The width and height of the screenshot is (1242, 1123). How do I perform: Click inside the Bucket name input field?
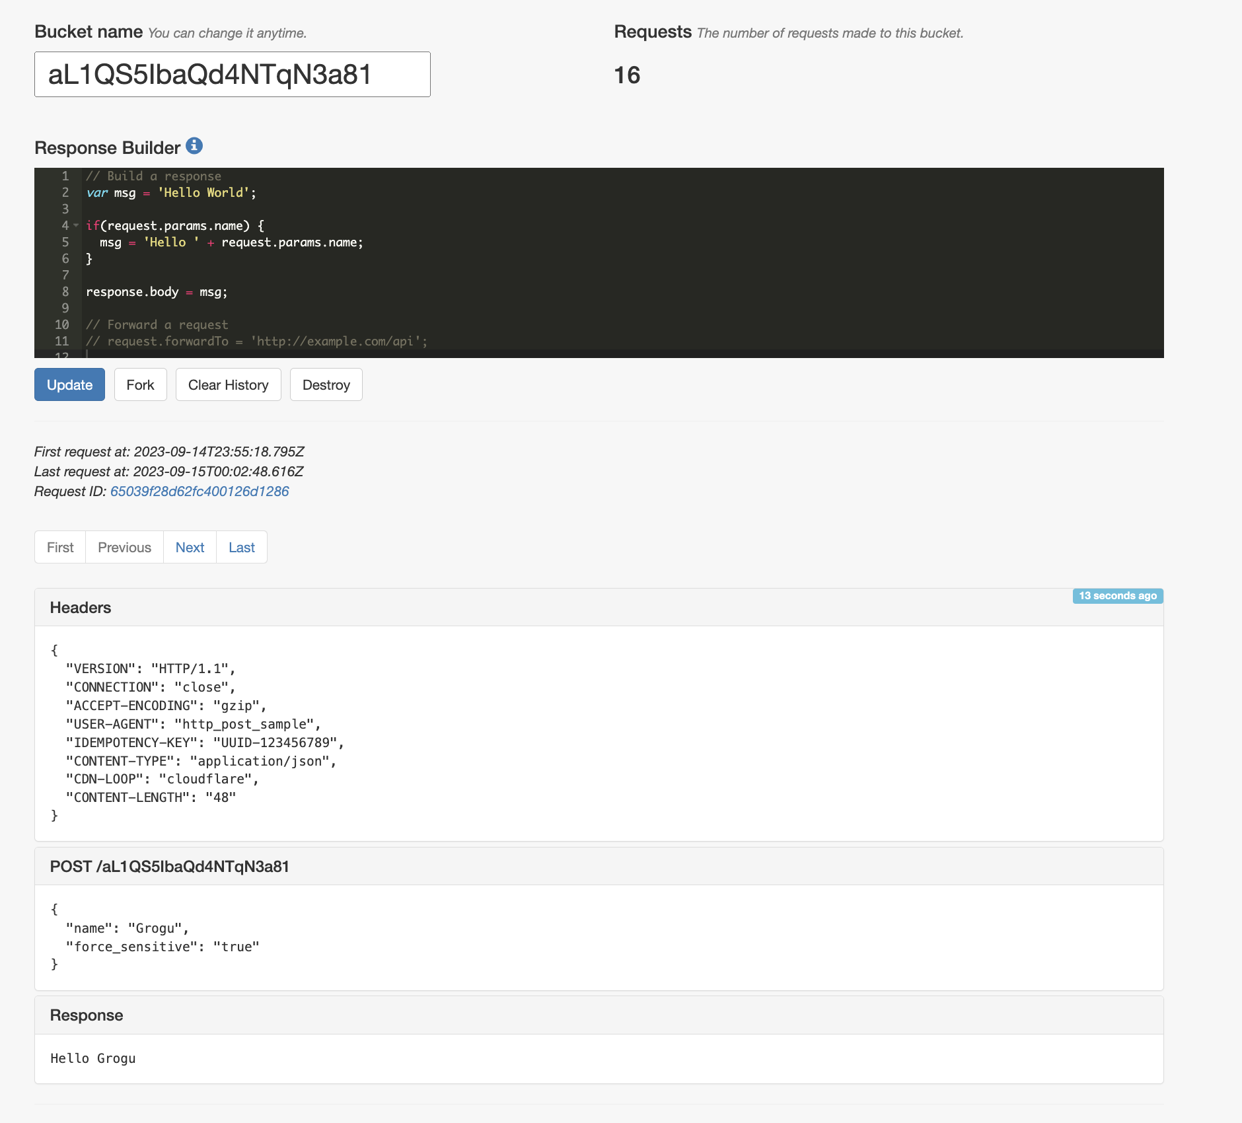click(231, 73)
